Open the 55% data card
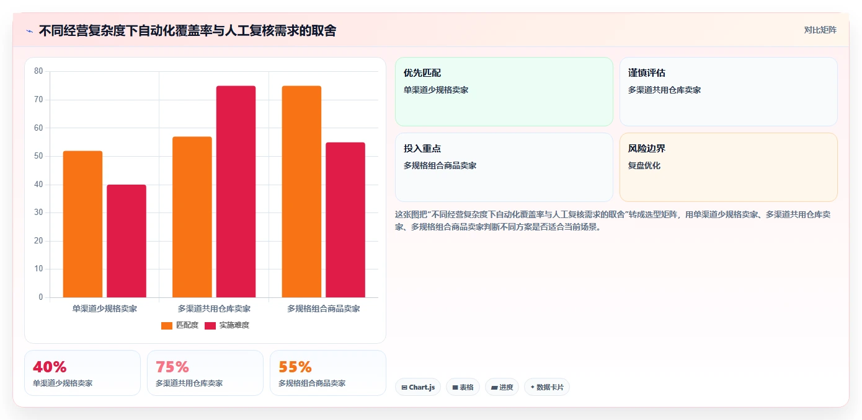The image size is (862, 420). coord(328,373)
